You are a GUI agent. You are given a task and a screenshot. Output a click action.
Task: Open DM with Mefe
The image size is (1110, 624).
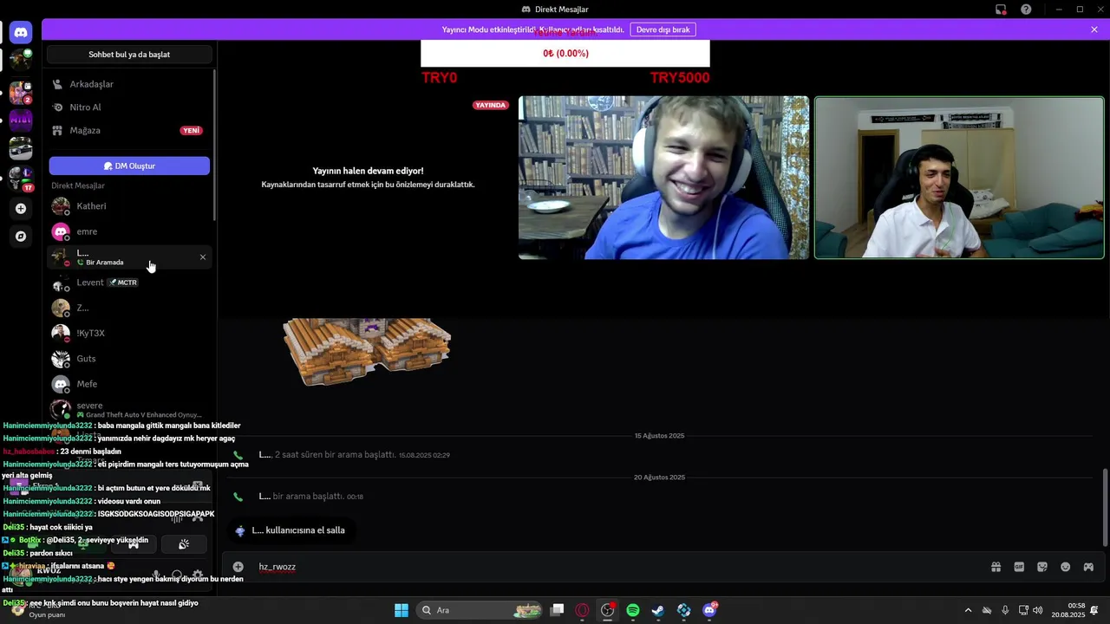point(129,384)
